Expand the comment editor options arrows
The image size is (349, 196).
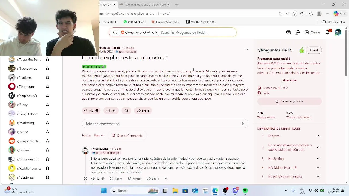click(x=242, y=124)
